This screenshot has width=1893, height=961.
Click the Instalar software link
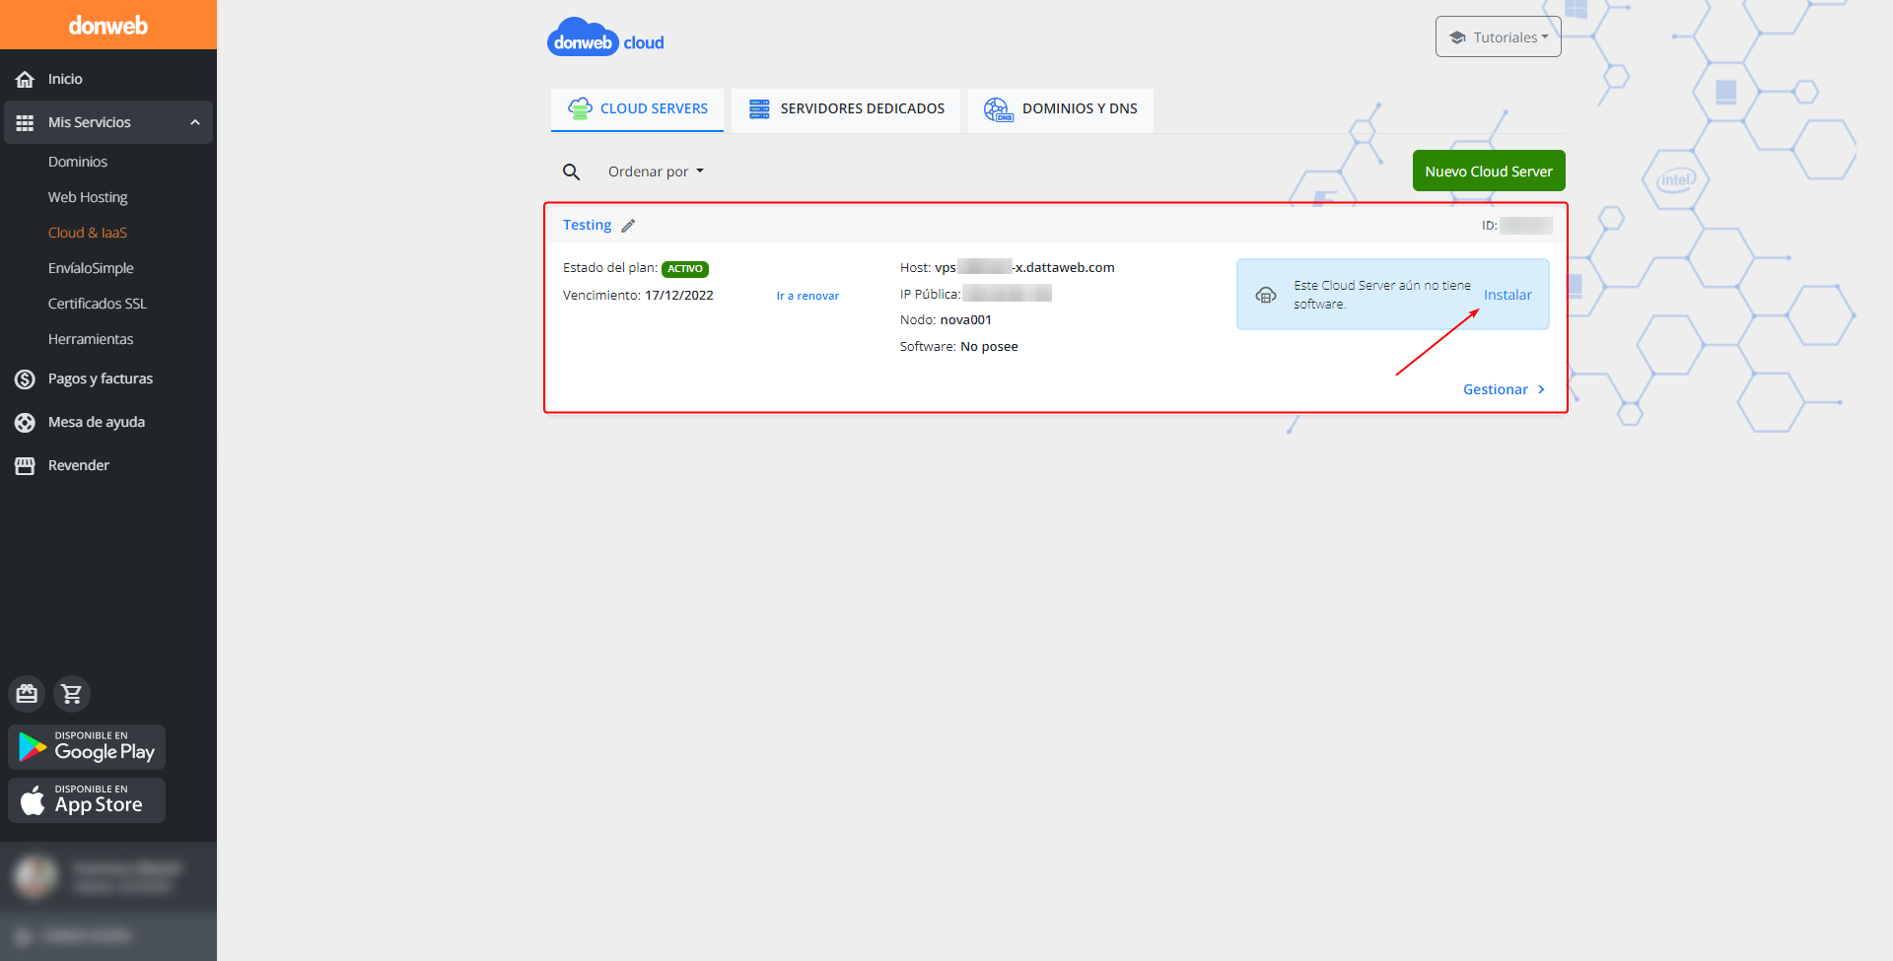click(1507, 295)
